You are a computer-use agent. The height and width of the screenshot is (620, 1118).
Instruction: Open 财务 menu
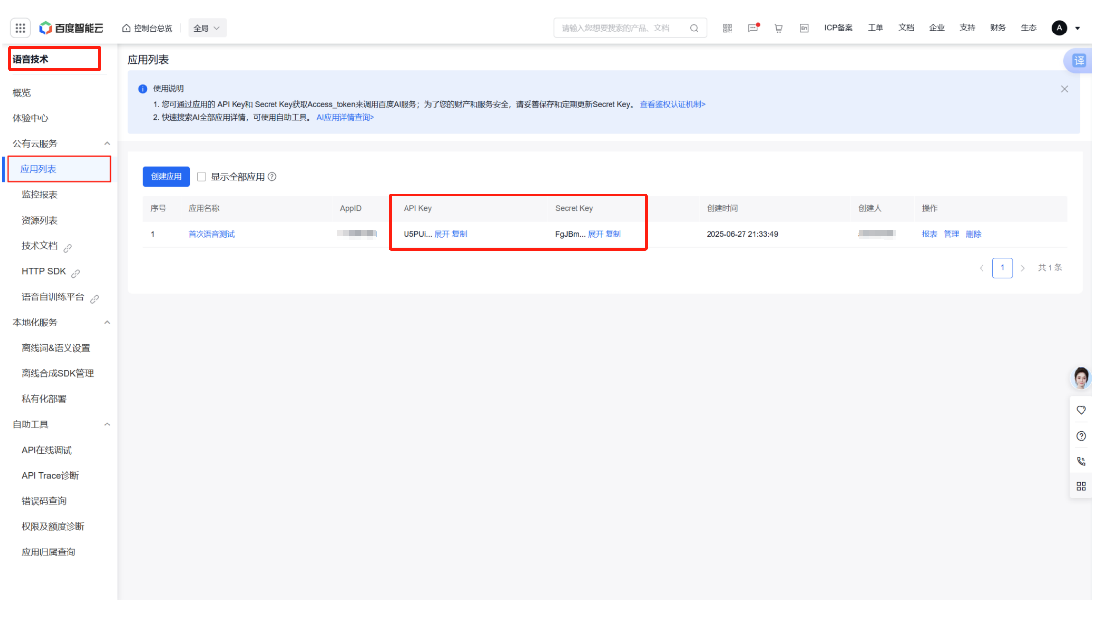997,28
